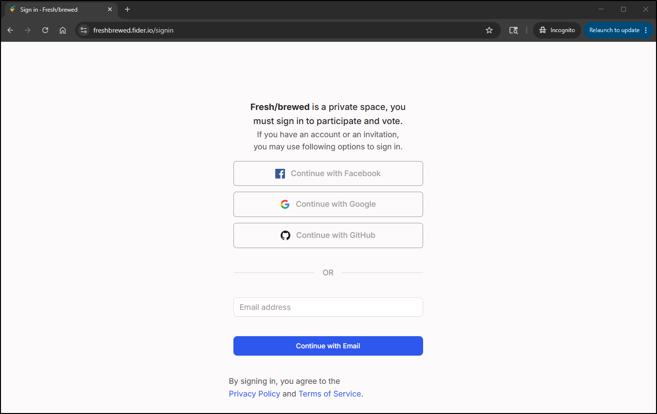The width and height of the screenshot is (657, 414).
Task: Reload the page
Action: coord(45,30)
